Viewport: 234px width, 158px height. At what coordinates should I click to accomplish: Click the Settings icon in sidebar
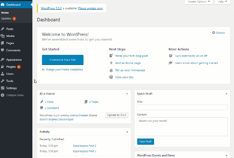(3, 88)
